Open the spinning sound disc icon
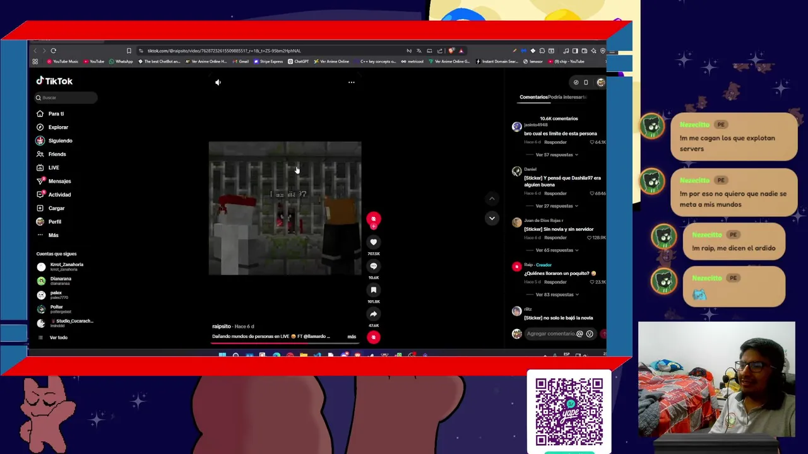 (x=374, y=337)
